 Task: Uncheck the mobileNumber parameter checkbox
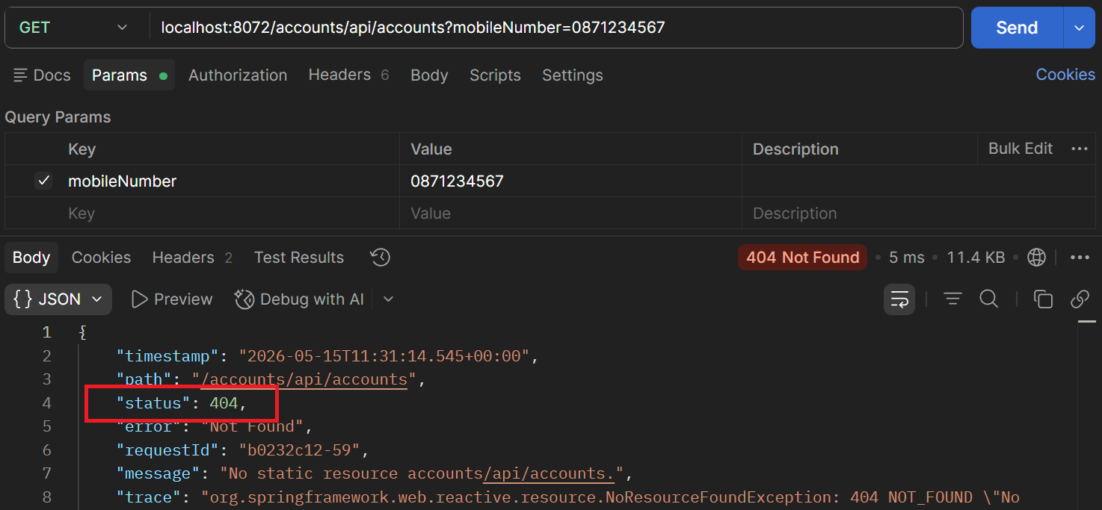pos(43,181)
